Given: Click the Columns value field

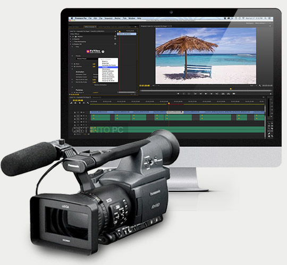Looking at the screenshot, I should tap(94, 67).
